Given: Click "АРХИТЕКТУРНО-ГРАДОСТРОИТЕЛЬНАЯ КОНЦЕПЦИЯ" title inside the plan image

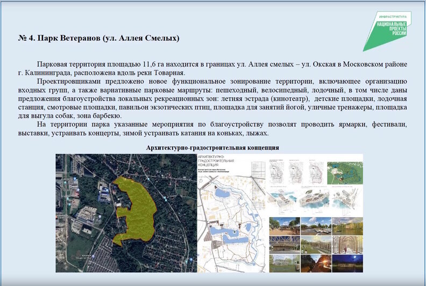Looking at the screenshot, I should [x=216, y=161].
